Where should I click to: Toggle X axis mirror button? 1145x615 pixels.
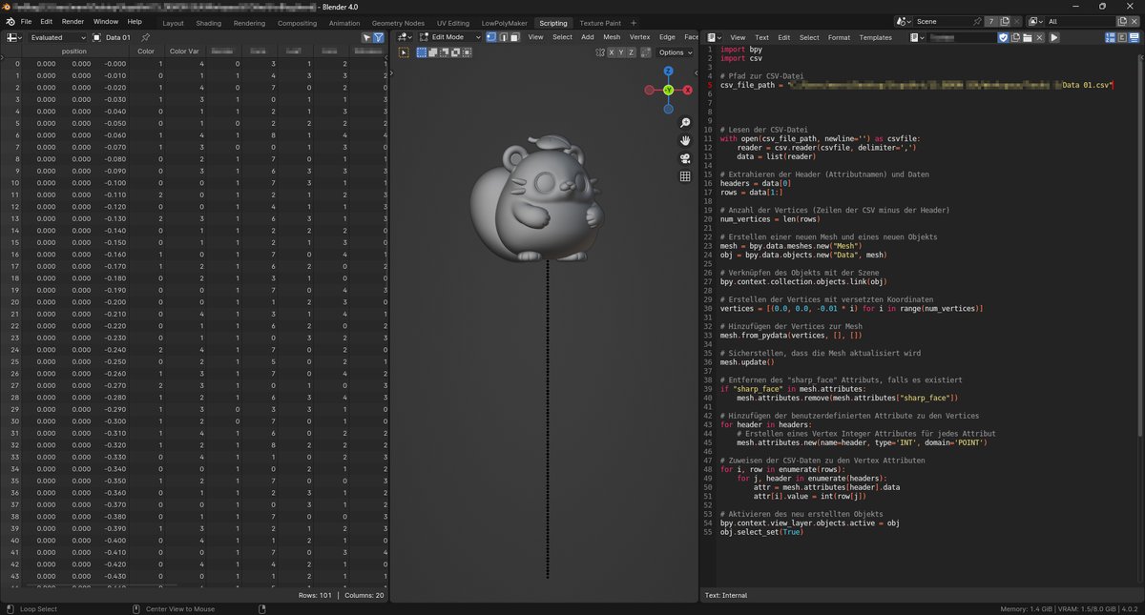tap(612, 52)
